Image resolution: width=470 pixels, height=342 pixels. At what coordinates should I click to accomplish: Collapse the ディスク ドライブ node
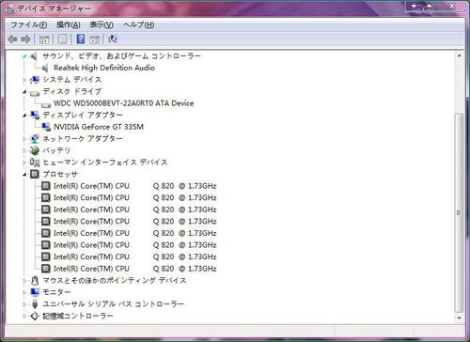(24, 92)
